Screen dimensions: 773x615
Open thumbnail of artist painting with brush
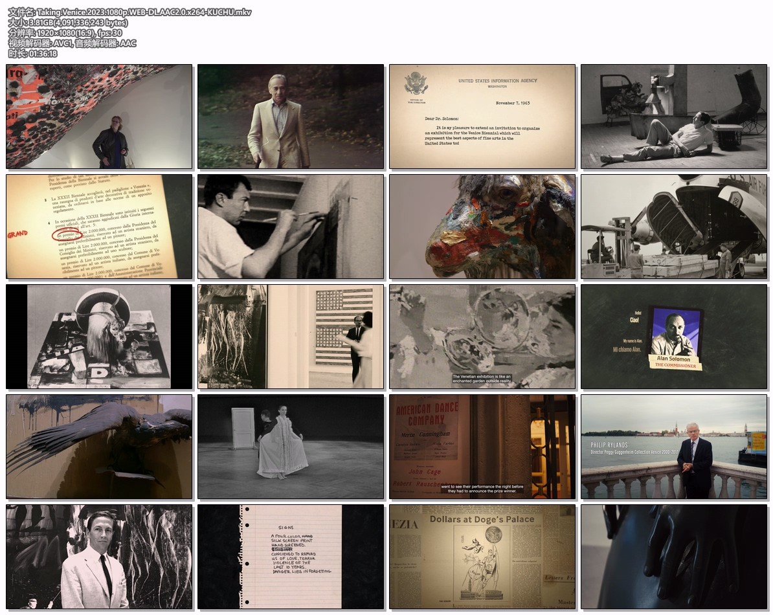291,227
